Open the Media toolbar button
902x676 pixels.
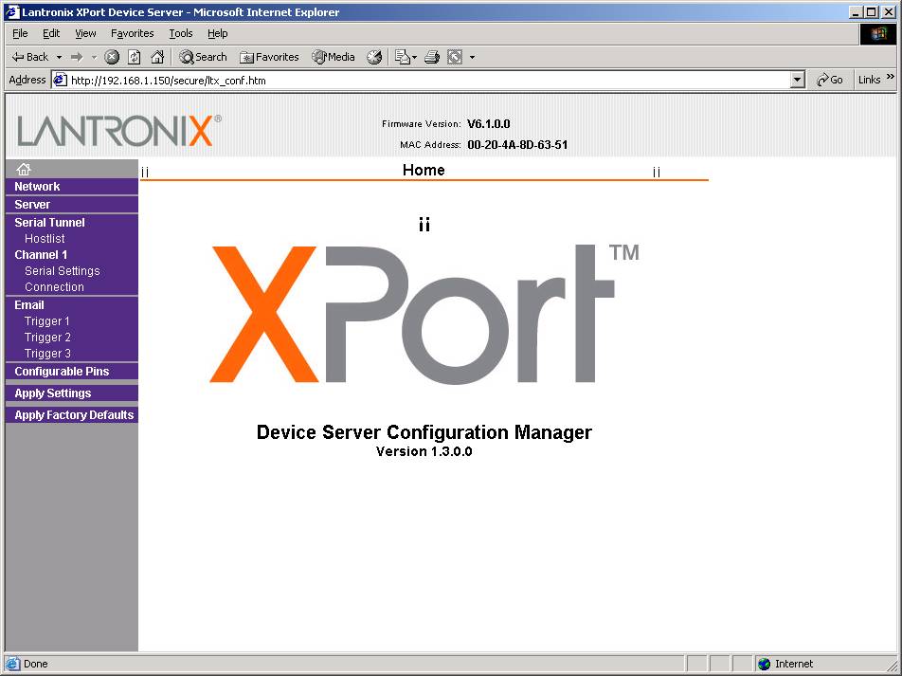point(334,57)
